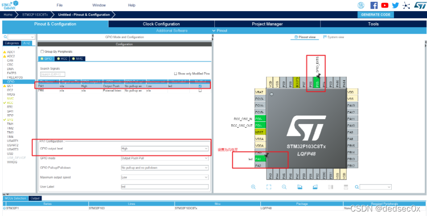
Task: Click the pin search magnifier icon
Action: [x=357, y=187]
